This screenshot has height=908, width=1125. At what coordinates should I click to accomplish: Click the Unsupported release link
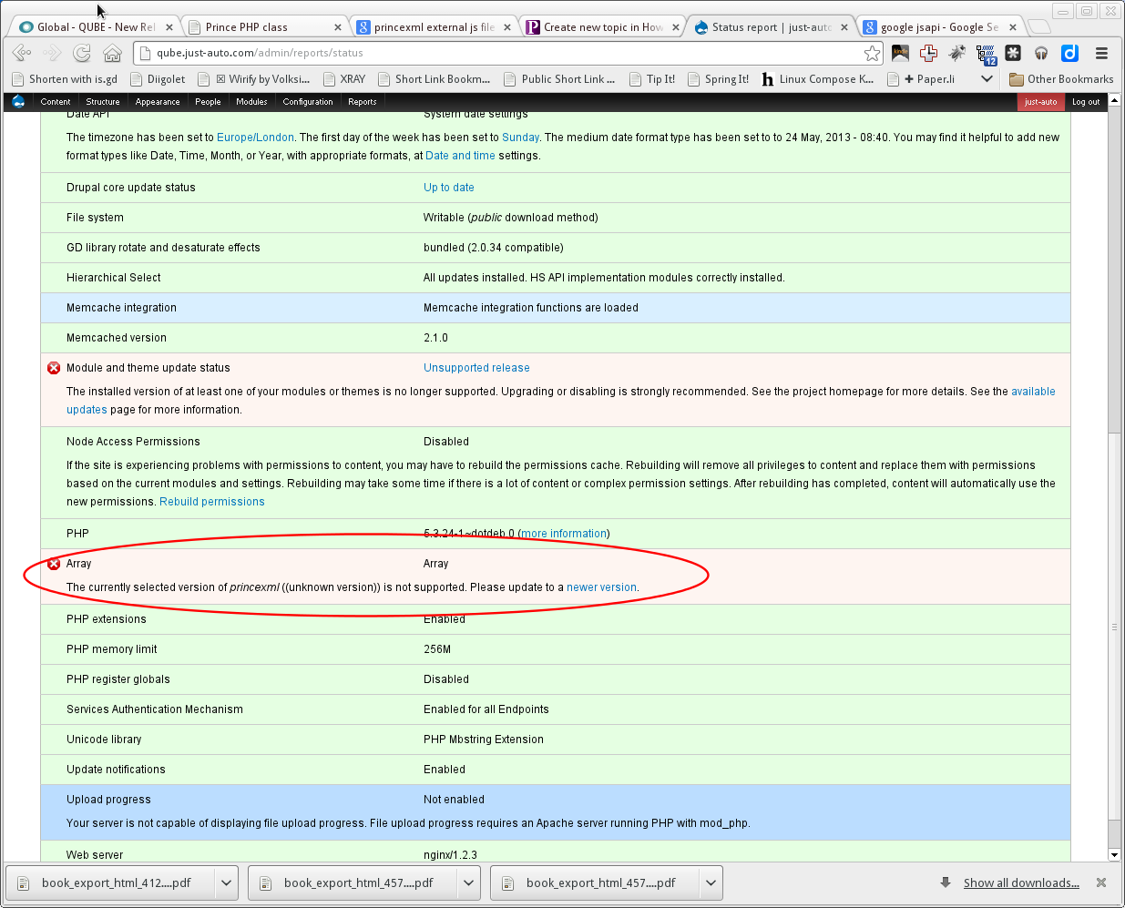point(476,368)
